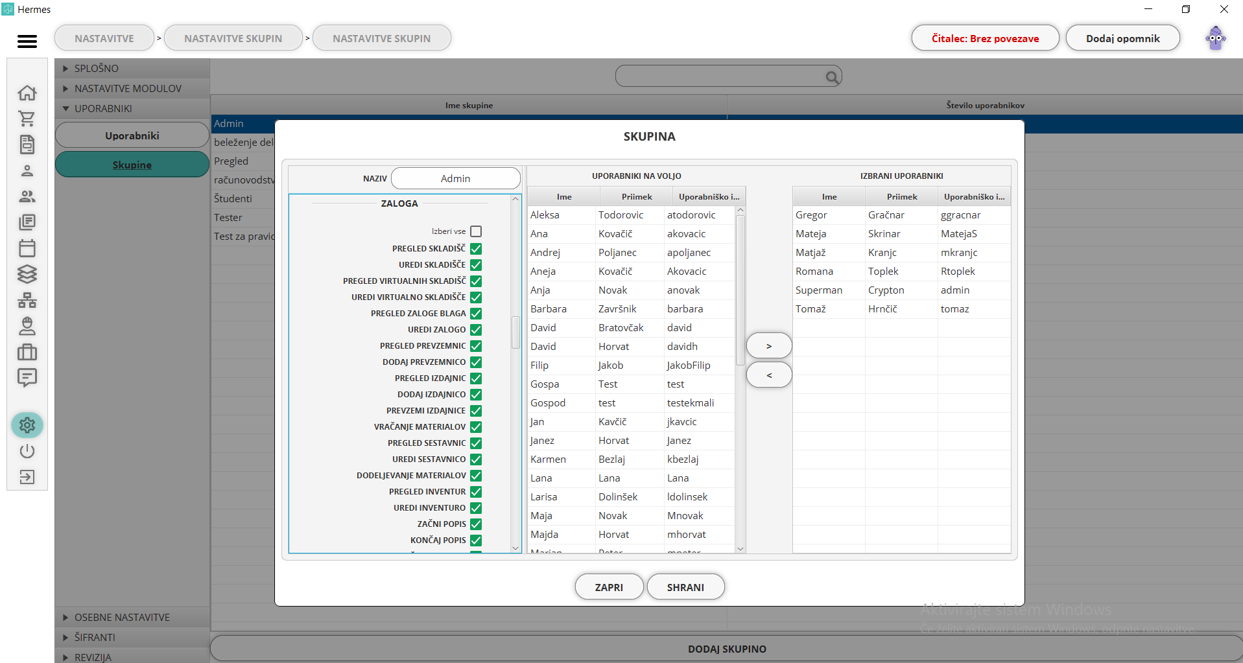Click the logout exit icon

(x=27, y=477)
